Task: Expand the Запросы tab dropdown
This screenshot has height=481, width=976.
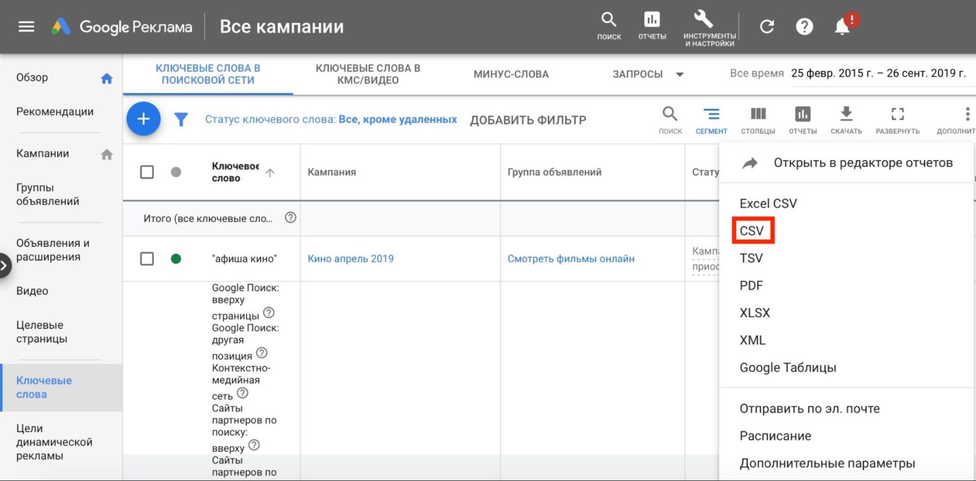Action: 679,74
